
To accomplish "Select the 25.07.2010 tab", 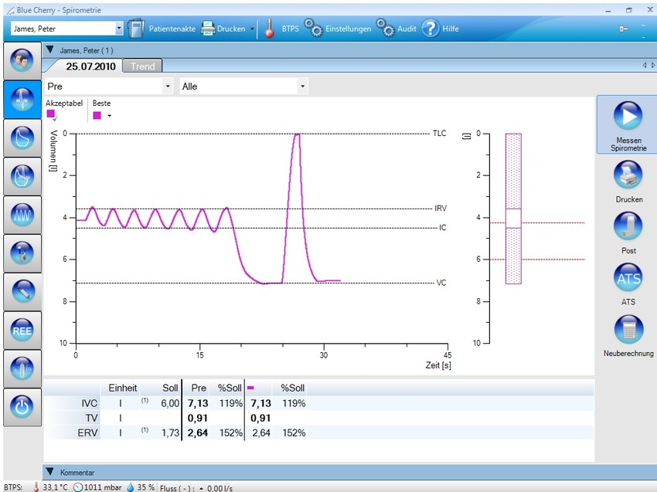I will [90, 66].
